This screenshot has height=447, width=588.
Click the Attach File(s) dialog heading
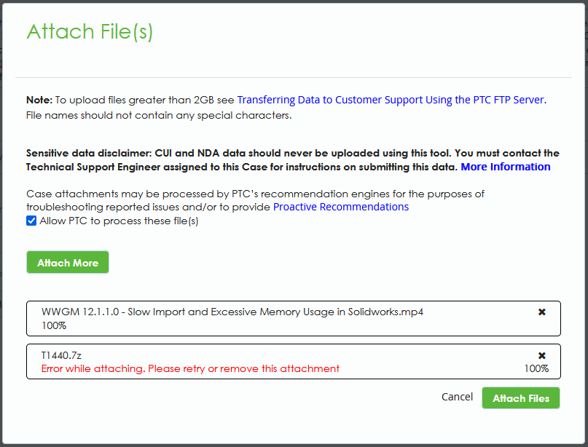[90, 31]
